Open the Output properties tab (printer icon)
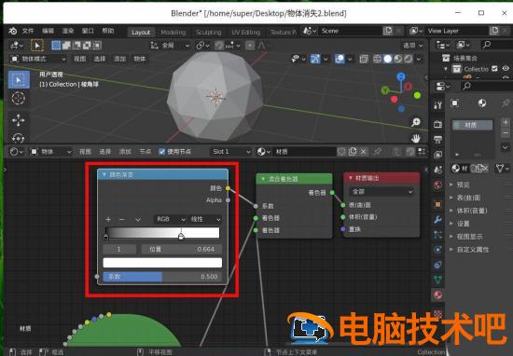513x356 pixels. point(437,140)
